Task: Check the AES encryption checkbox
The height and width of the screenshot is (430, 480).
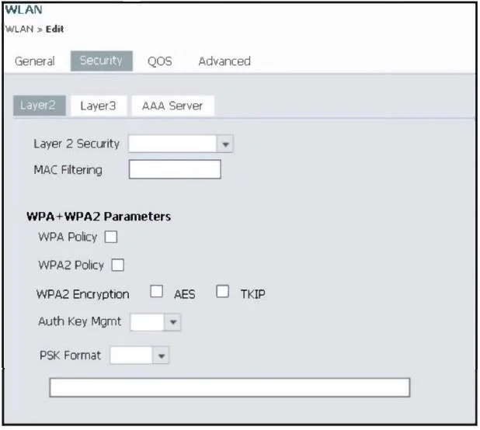Action: pos(156,291)
